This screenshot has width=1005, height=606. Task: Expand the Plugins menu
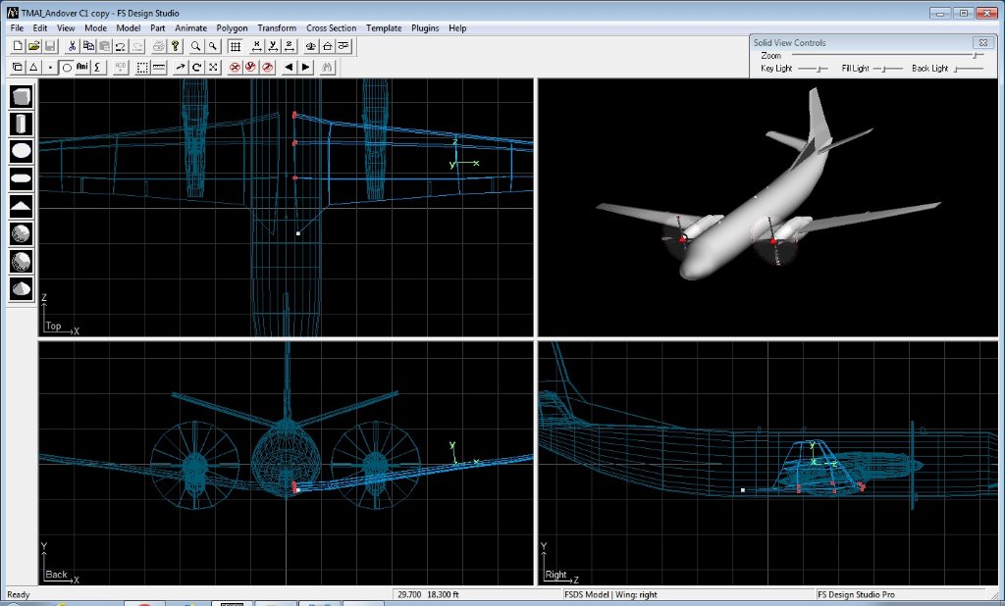pos(425,28)
